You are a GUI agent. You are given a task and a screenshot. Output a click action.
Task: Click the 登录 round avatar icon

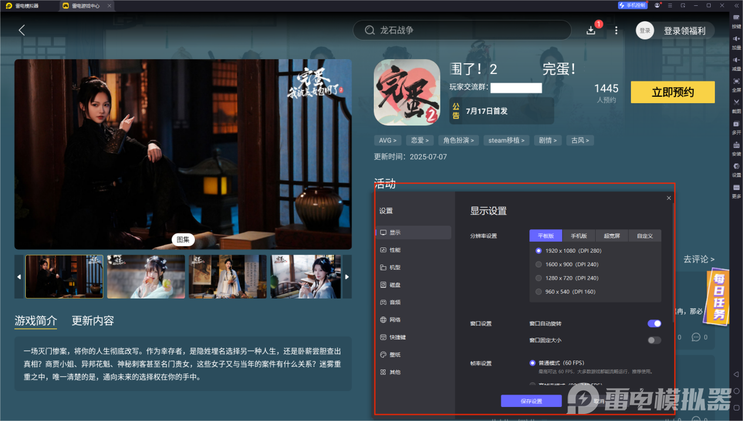[645, 30]
